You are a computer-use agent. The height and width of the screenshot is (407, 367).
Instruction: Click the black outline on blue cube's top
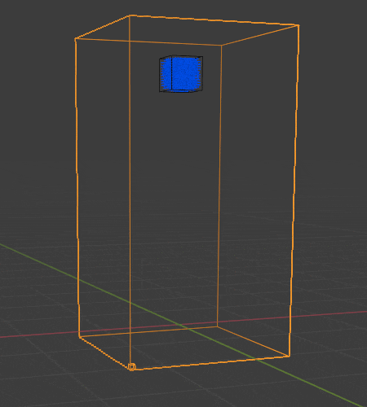pyautogui.click(x=181, y=56)
